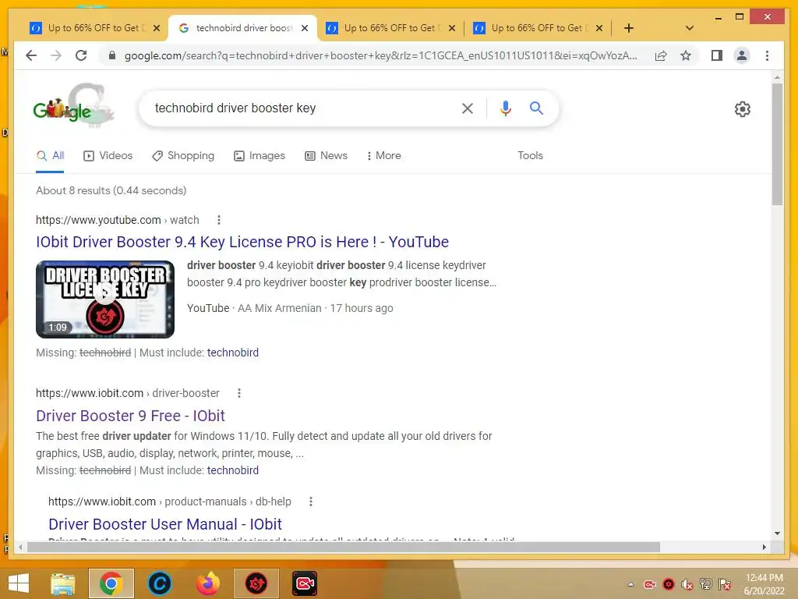Open Driver Booster 9 Free - IObit link
Viewport: 798px width, 599px height.
click(130, 416)
